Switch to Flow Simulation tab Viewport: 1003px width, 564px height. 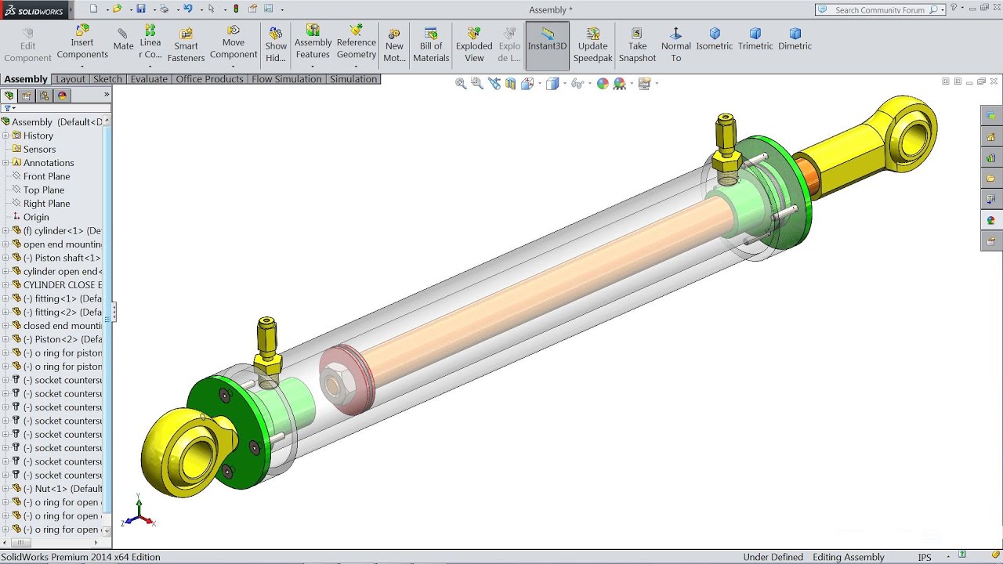[x=287, y=79]
